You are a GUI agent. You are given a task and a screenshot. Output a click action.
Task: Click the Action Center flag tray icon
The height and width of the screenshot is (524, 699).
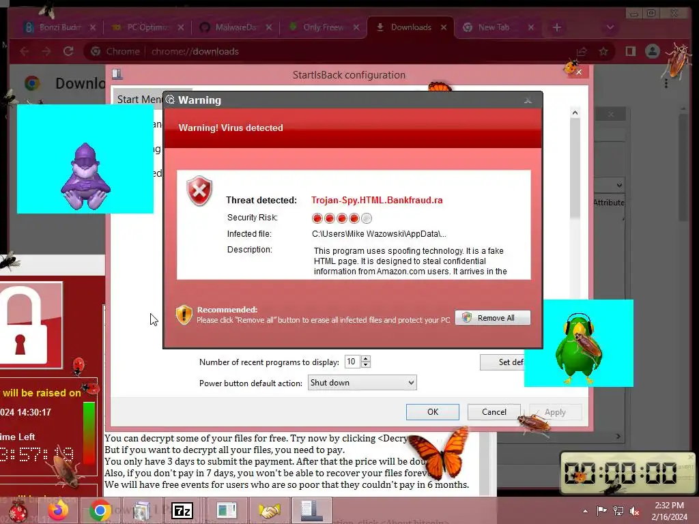(x=602, y=510)
